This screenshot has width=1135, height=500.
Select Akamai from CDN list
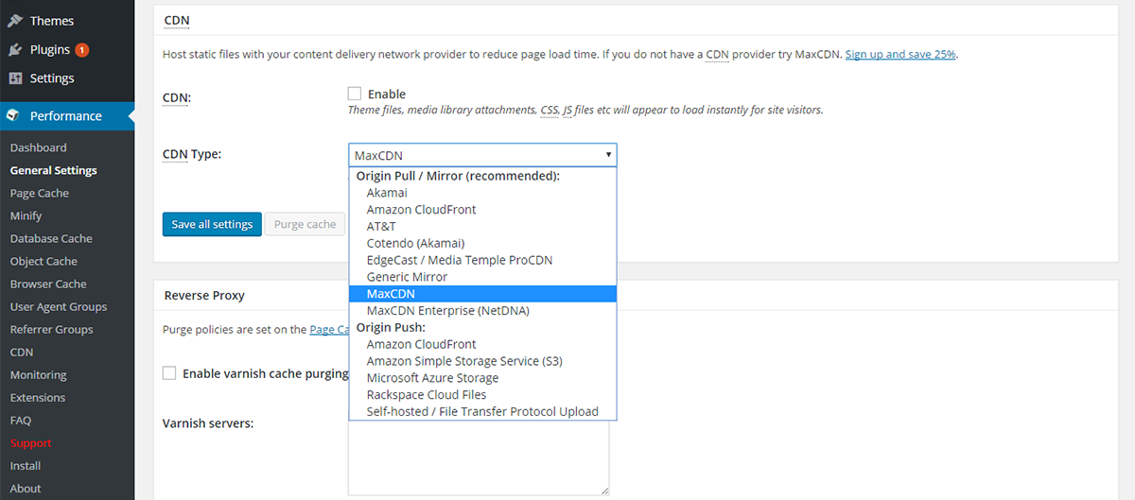482,193
